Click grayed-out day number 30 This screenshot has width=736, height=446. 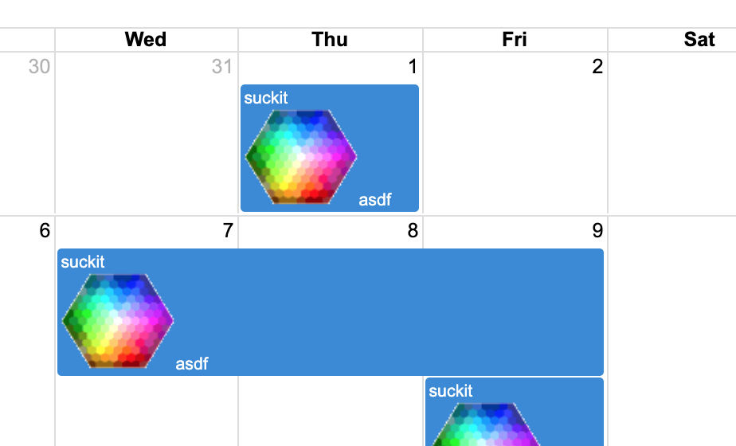click(x=39, y=67)
